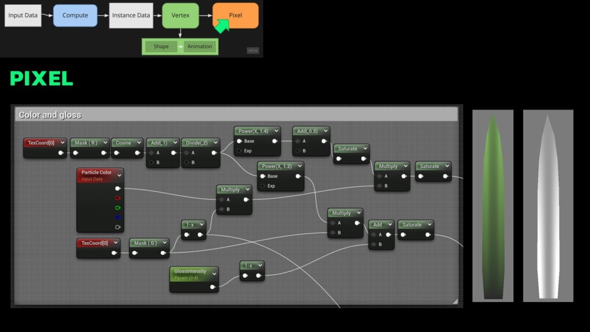Select the Vertex stage box in pipeline
Viewport: 590px width, 332px height.
[180, 16]
